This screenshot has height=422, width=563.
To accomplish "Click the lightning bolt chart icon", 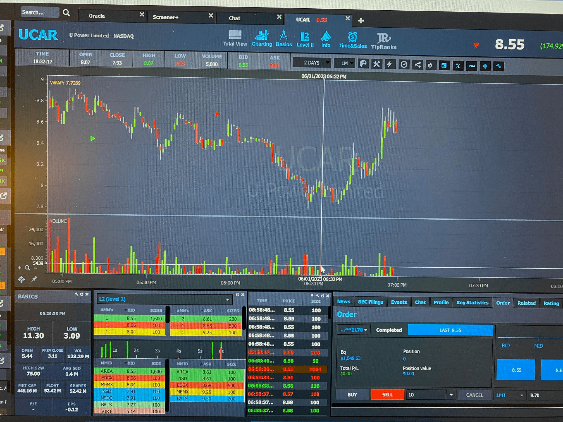I will point(389,64).
